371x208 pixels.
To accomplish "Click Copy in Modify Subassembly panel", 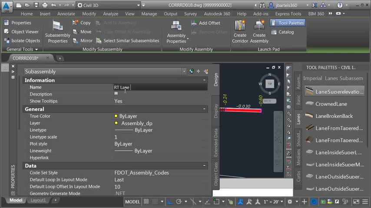I will coord(82,23).
